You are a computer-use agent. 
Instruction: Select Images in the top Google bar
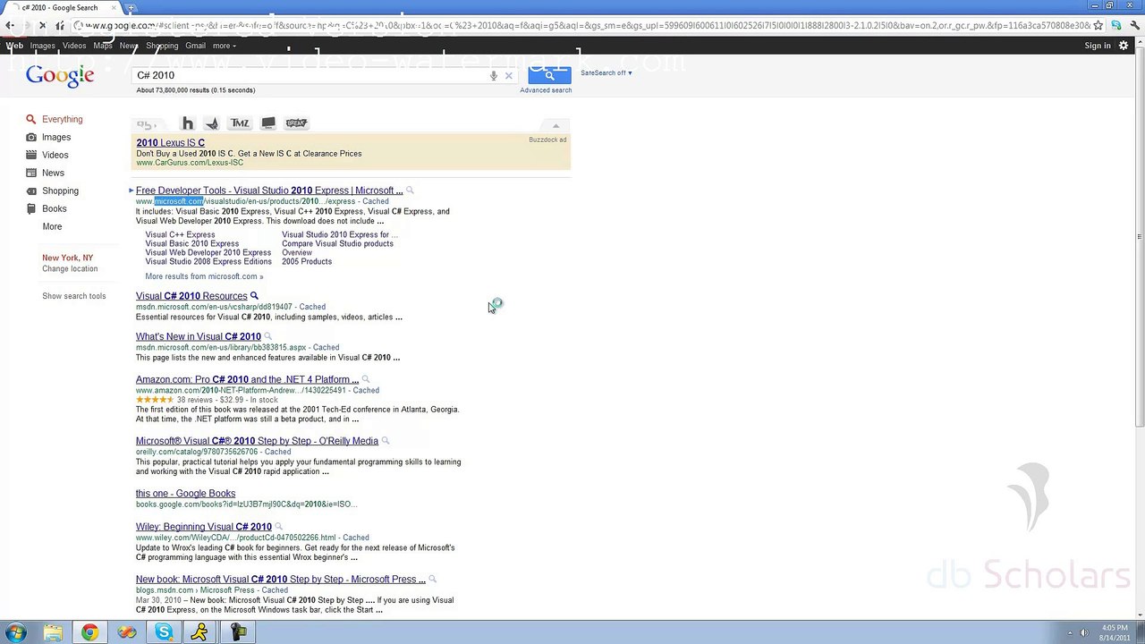click(42, 46)
